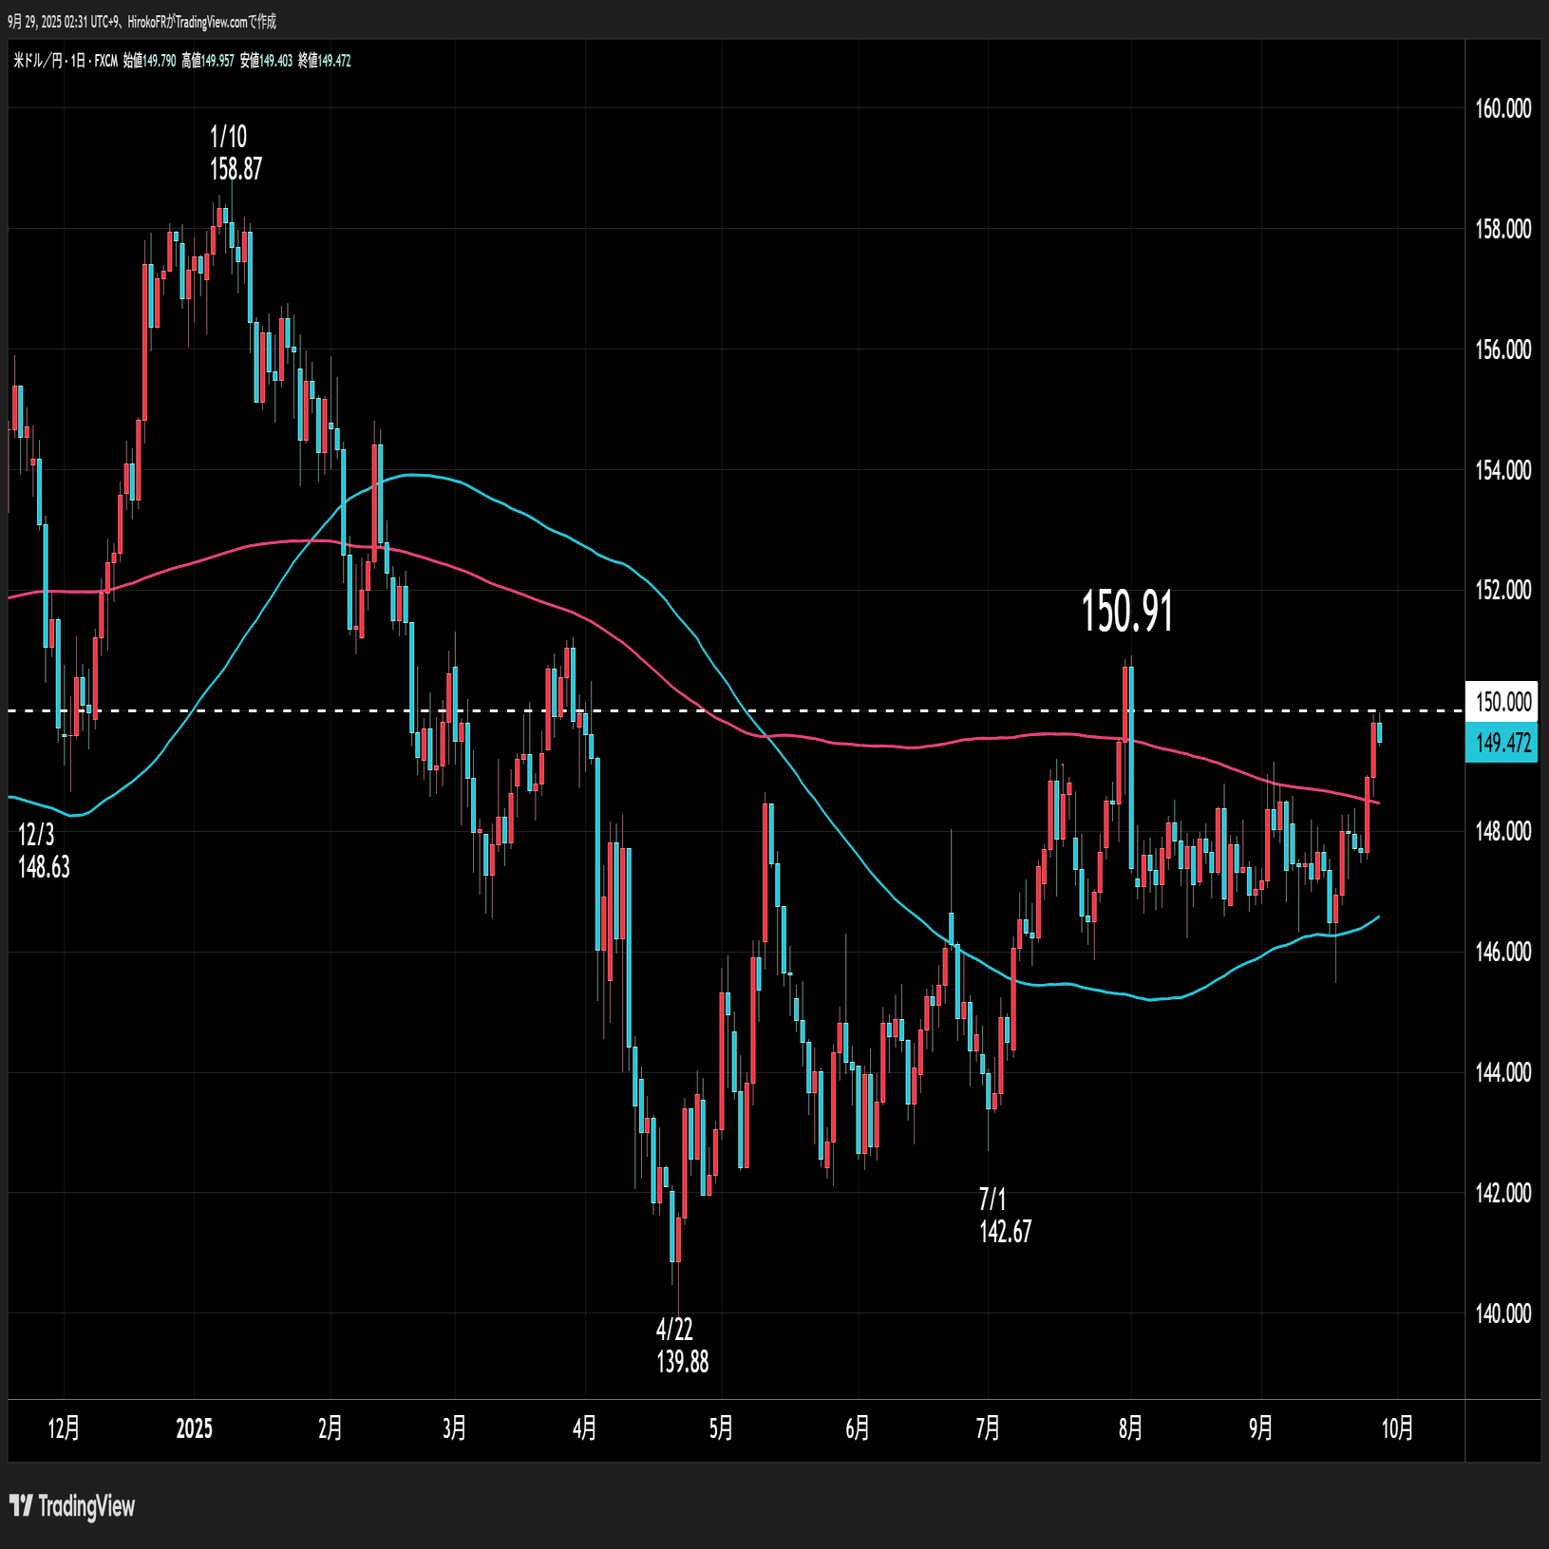
Task: Click the 2月 time axis label
Action: pos(330,1428)
